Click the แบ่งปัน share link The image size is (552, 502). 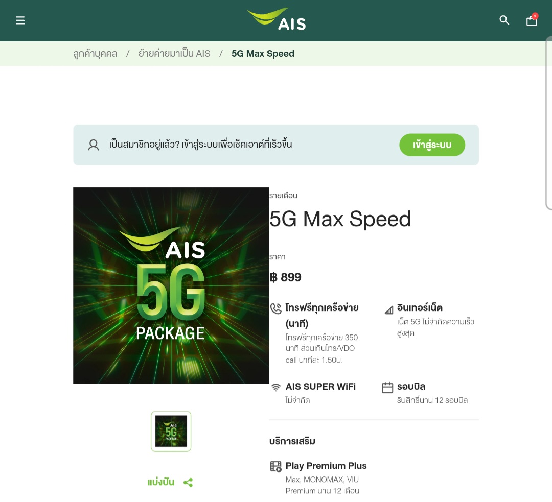(x=160, y=482)
